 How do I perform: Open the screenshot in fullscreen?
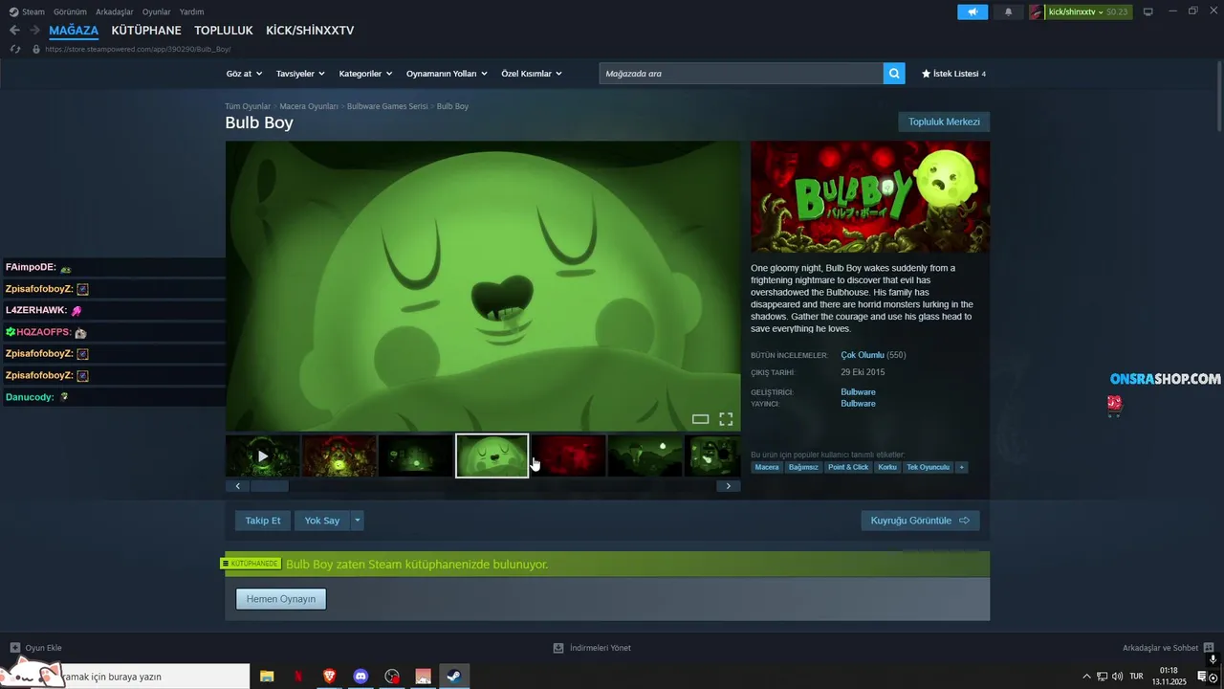tap(726, 419)
